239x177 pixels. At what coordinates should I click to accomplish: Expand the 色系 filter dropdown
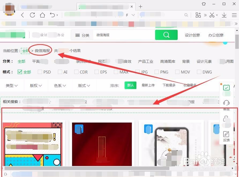(x=60, y=86)
